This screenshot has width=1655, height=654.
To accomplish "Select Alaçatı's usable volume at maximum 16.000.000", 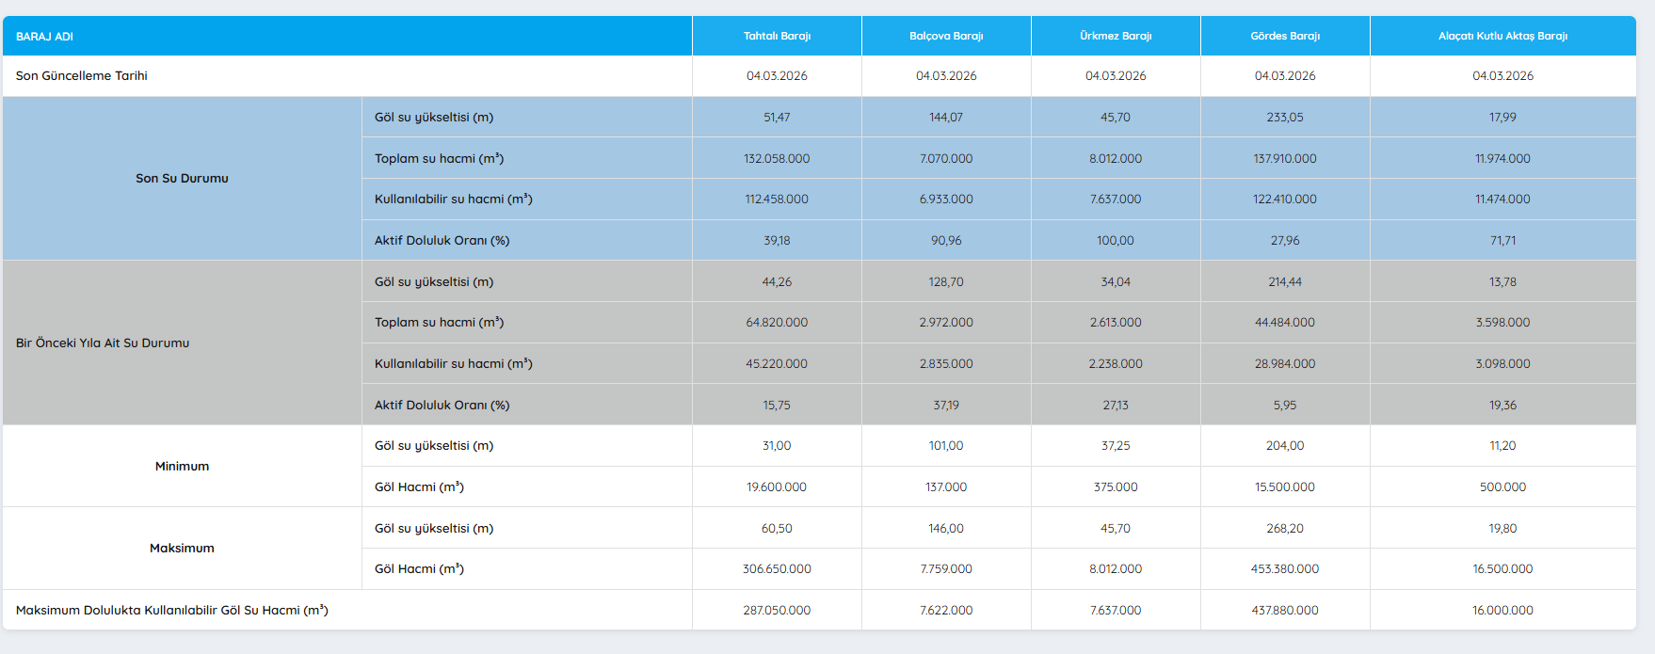I will 1502,611.
